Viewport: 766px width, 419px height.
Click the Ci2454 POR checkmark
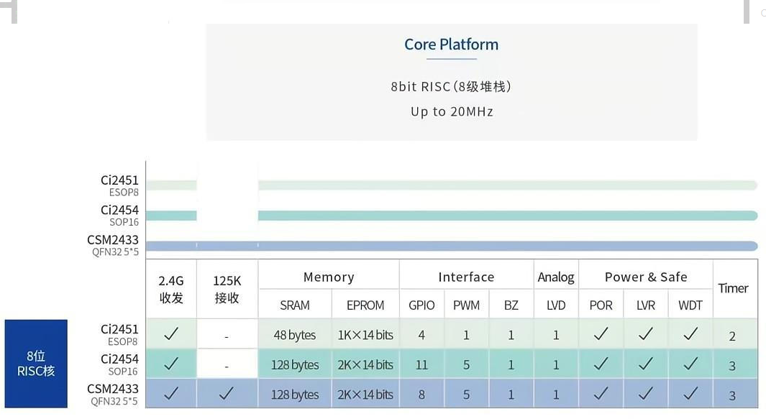(601, 364)
